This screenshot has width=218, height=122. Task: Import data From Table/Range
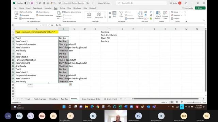27,19
